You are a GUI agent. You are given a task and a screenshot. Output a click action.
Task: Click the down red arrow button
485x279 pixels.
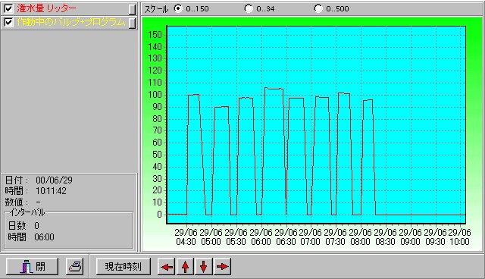point(204,266)
